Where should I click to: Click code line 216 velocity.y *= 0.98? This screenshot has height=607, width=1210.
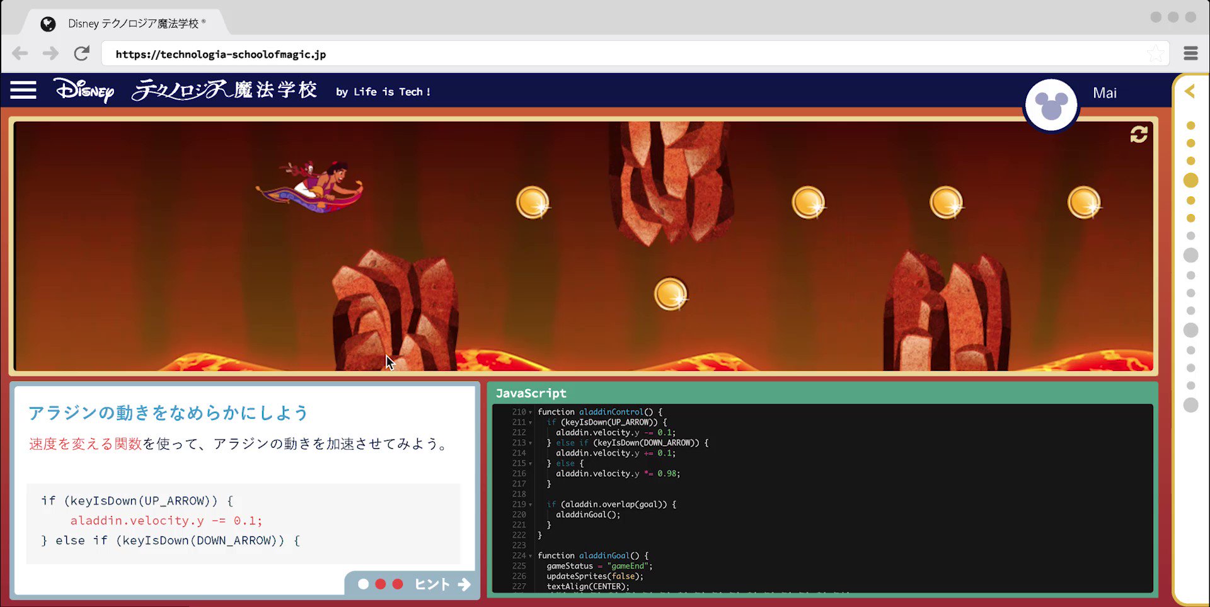pyautogui.click(x=618, y=474)
